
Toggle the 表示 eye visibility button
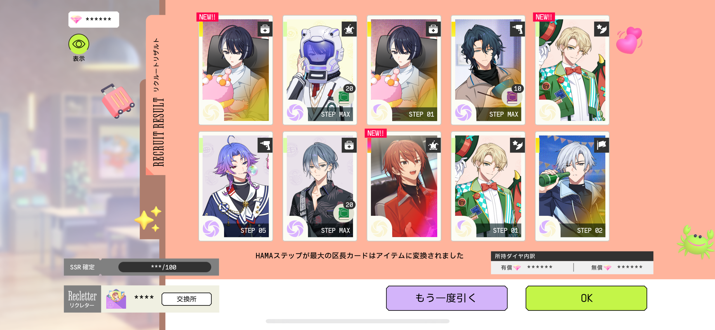(x=79, y=44)
